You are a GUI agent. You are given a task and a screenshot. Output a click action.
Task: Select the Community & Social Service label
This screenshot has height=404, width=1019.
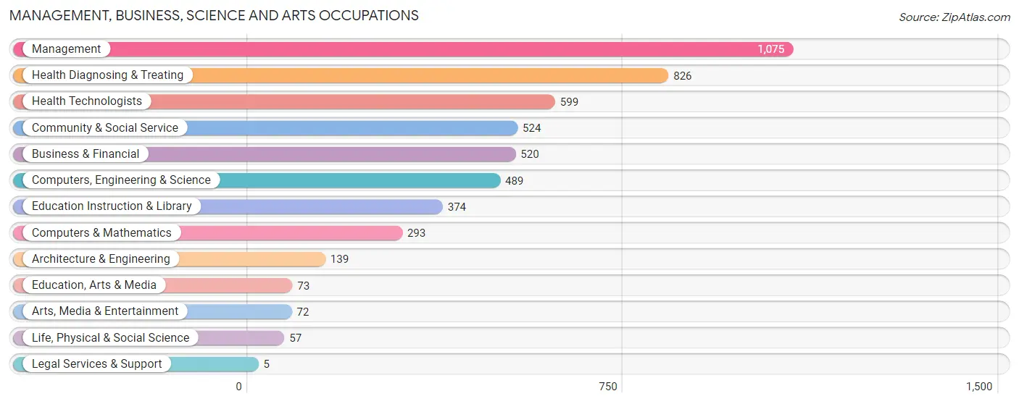click(x=105, y=127)
